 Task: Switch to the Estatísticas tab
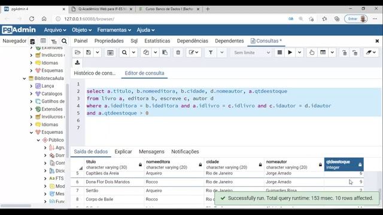pos(157,41)
